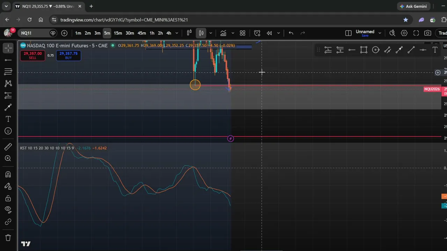
Task: Select the Text tool in left sidebar
Action: click(8, 119)
